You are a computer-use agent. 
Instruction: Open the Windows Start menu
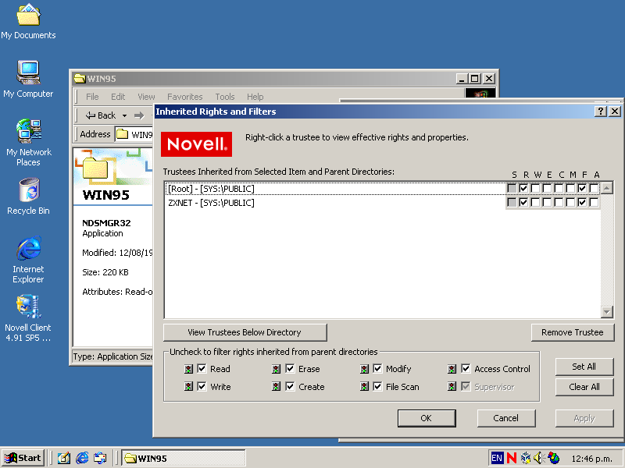click(x=23, y=458)
